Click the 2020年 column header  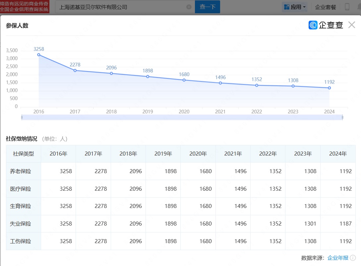pyautogui.click(x=198, y=154)
